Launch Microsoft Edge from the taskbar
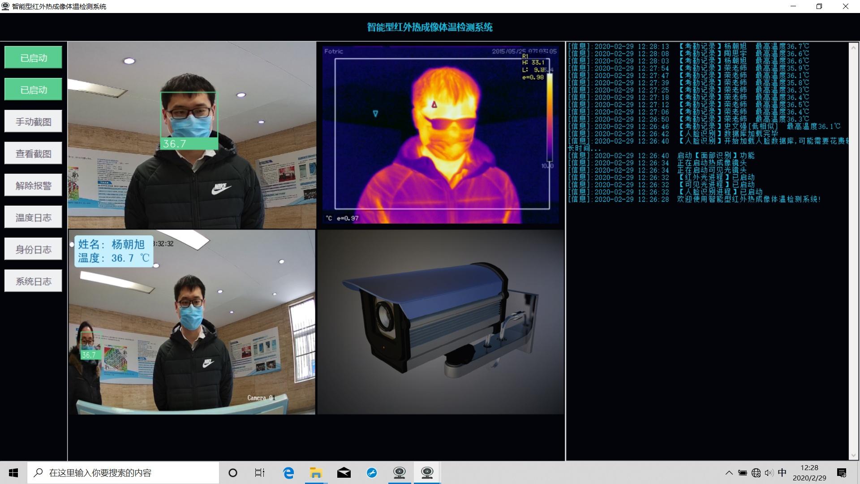 tap(288, 473)
